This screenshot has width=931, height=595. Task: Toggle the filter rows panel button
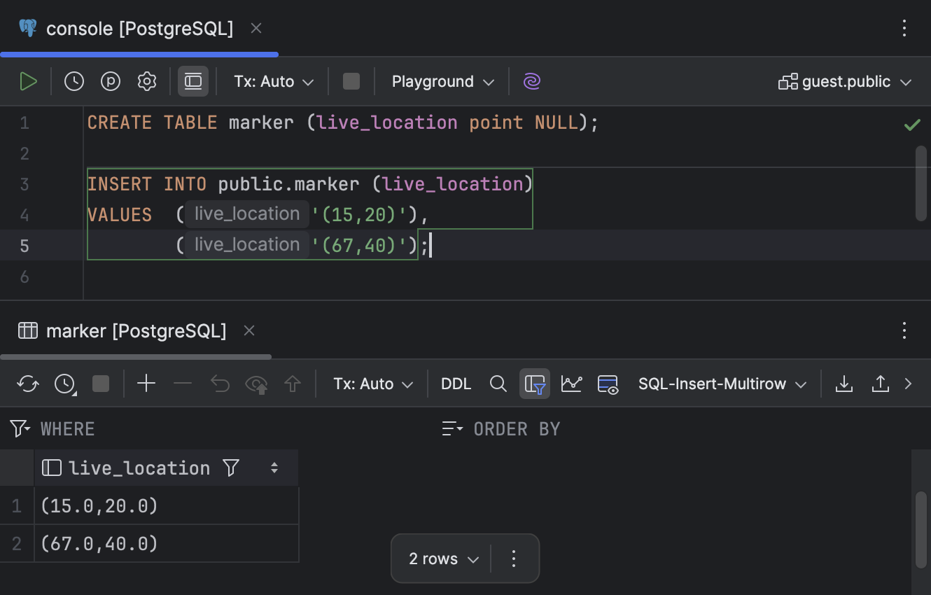(534, 384)
